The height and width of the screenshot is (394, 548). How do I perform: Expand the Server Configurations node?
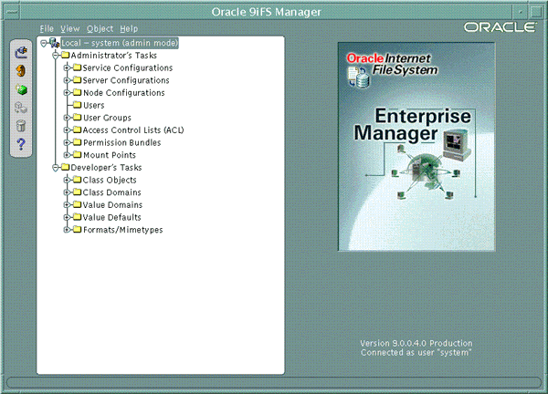click(67, 80)
